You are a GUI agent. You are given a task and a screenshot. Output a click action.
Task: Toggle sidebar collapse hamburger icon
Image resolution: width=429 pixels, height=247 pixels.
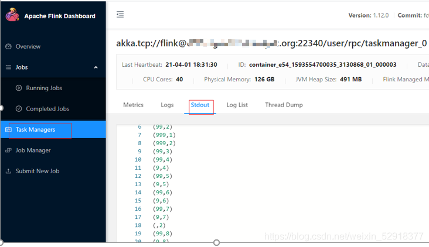coord(120,15)
